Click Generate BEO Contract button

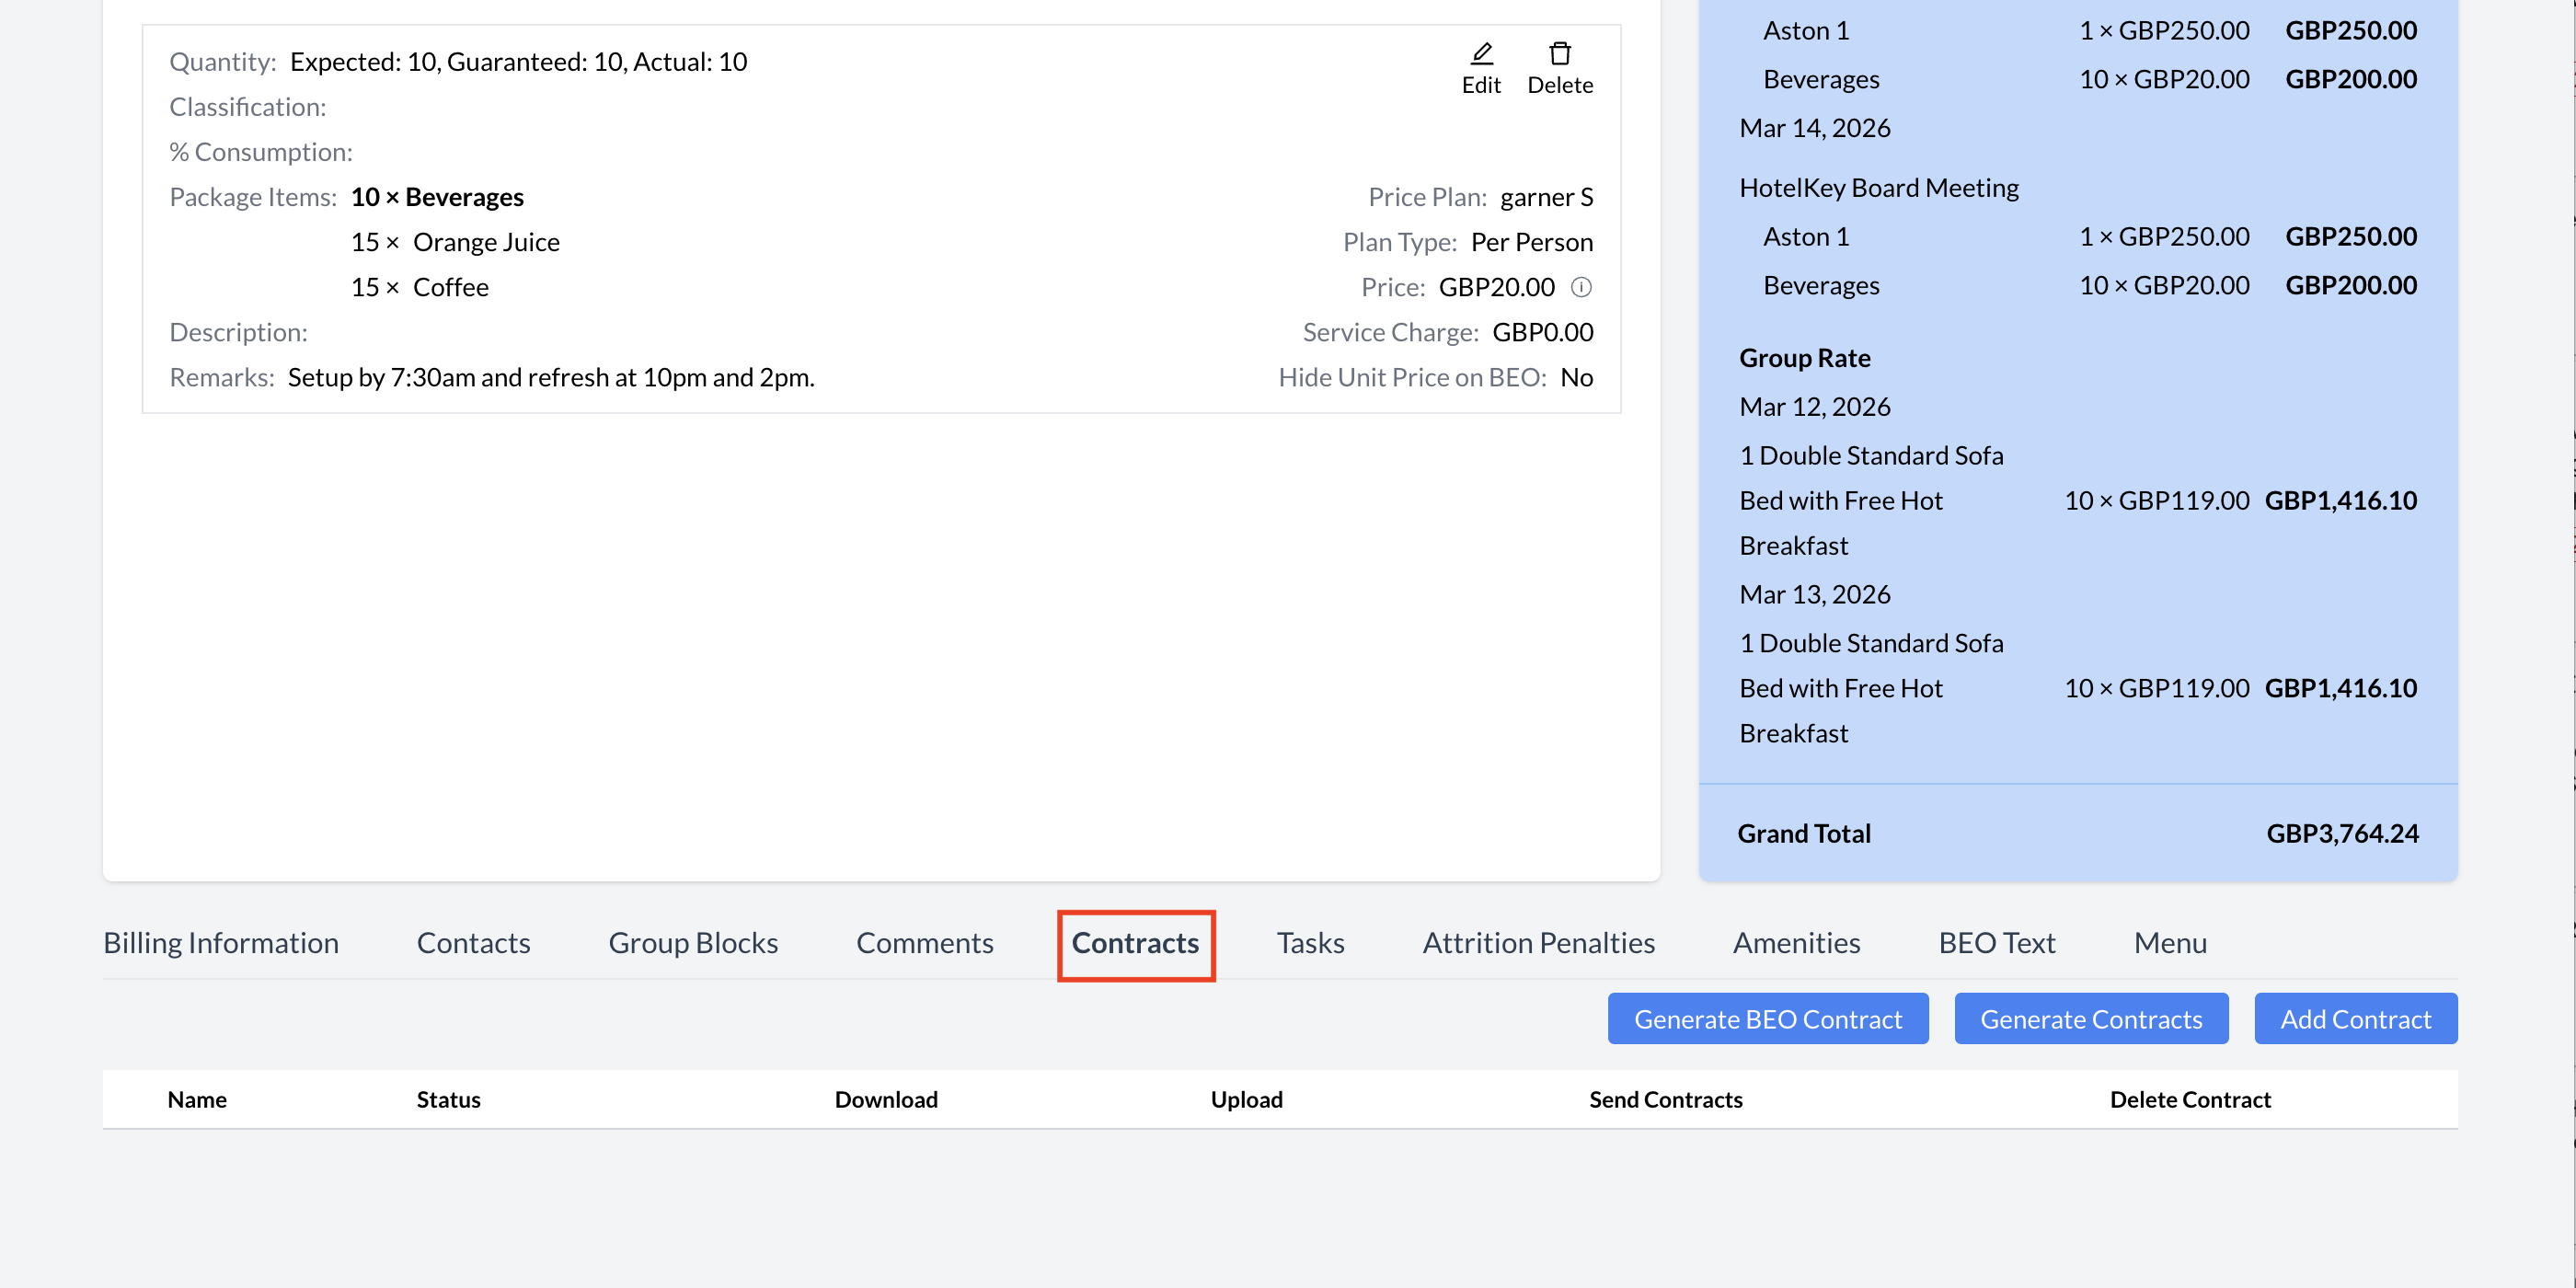point(1767,1019)
